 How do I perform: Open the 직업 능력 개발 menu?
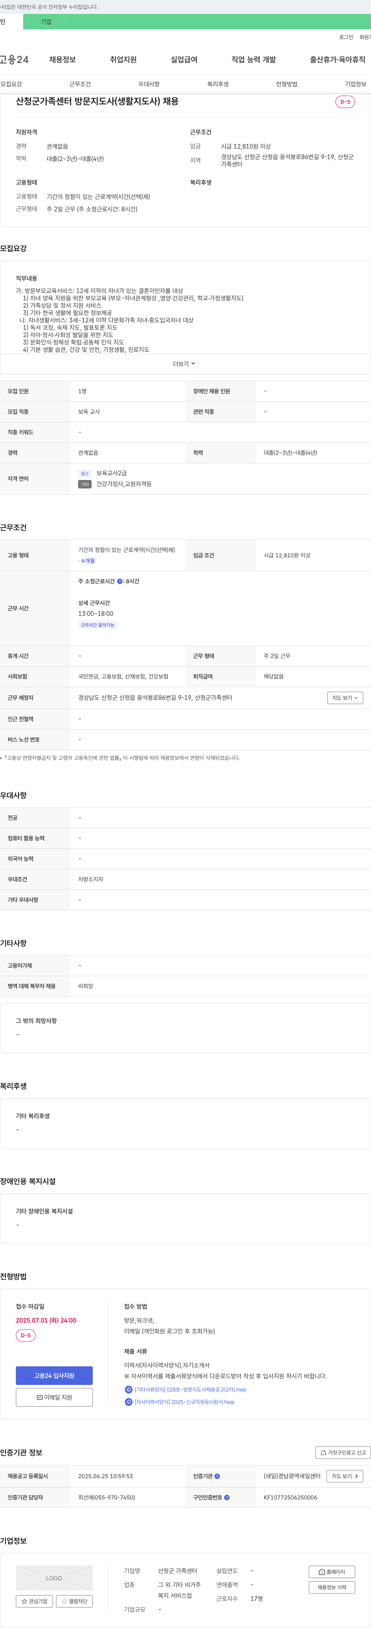click(x=254, y=59)
